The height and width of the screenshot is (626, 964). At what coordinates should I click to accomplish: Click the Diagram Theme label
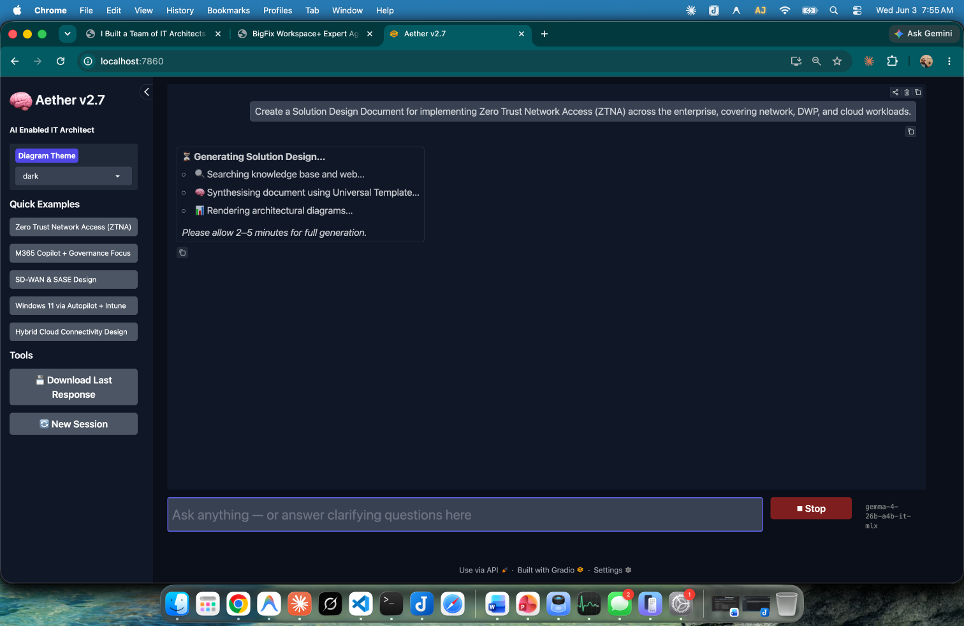click(47, 156)
